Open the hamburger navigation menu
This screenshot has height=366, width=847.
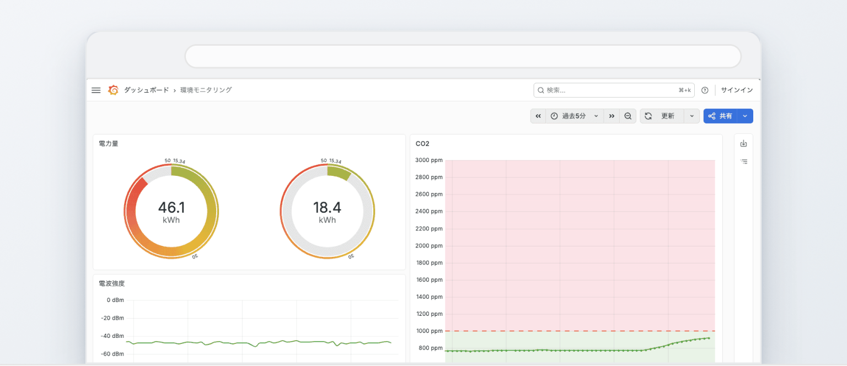pos(96,90)
